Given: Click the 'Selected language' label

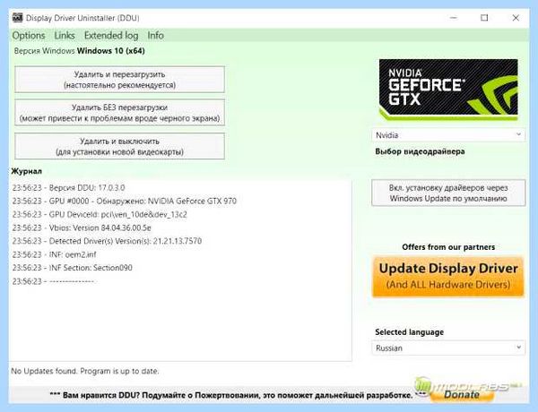Looking at the screenshot, I should (x=410, y=331).
